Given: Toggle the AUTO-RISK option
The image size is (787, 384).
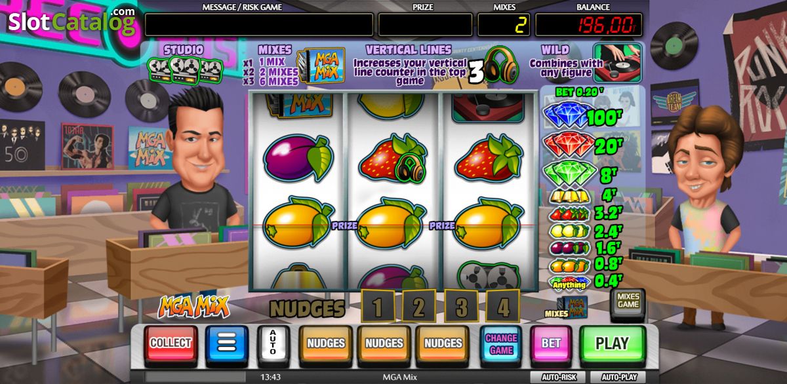Looking at the screenshot, I should [x=558, y=377].
